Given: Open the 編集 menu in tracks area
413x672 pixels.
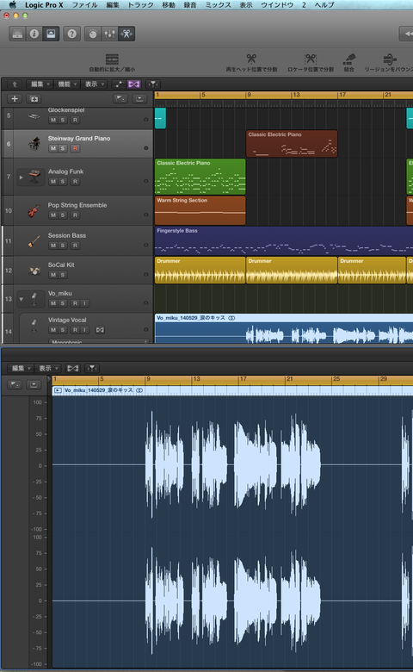Looking at the screenshot, I should [40, 84].
